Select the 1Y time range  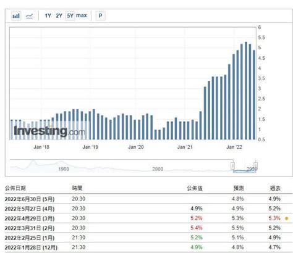click(x=48, y=15)
